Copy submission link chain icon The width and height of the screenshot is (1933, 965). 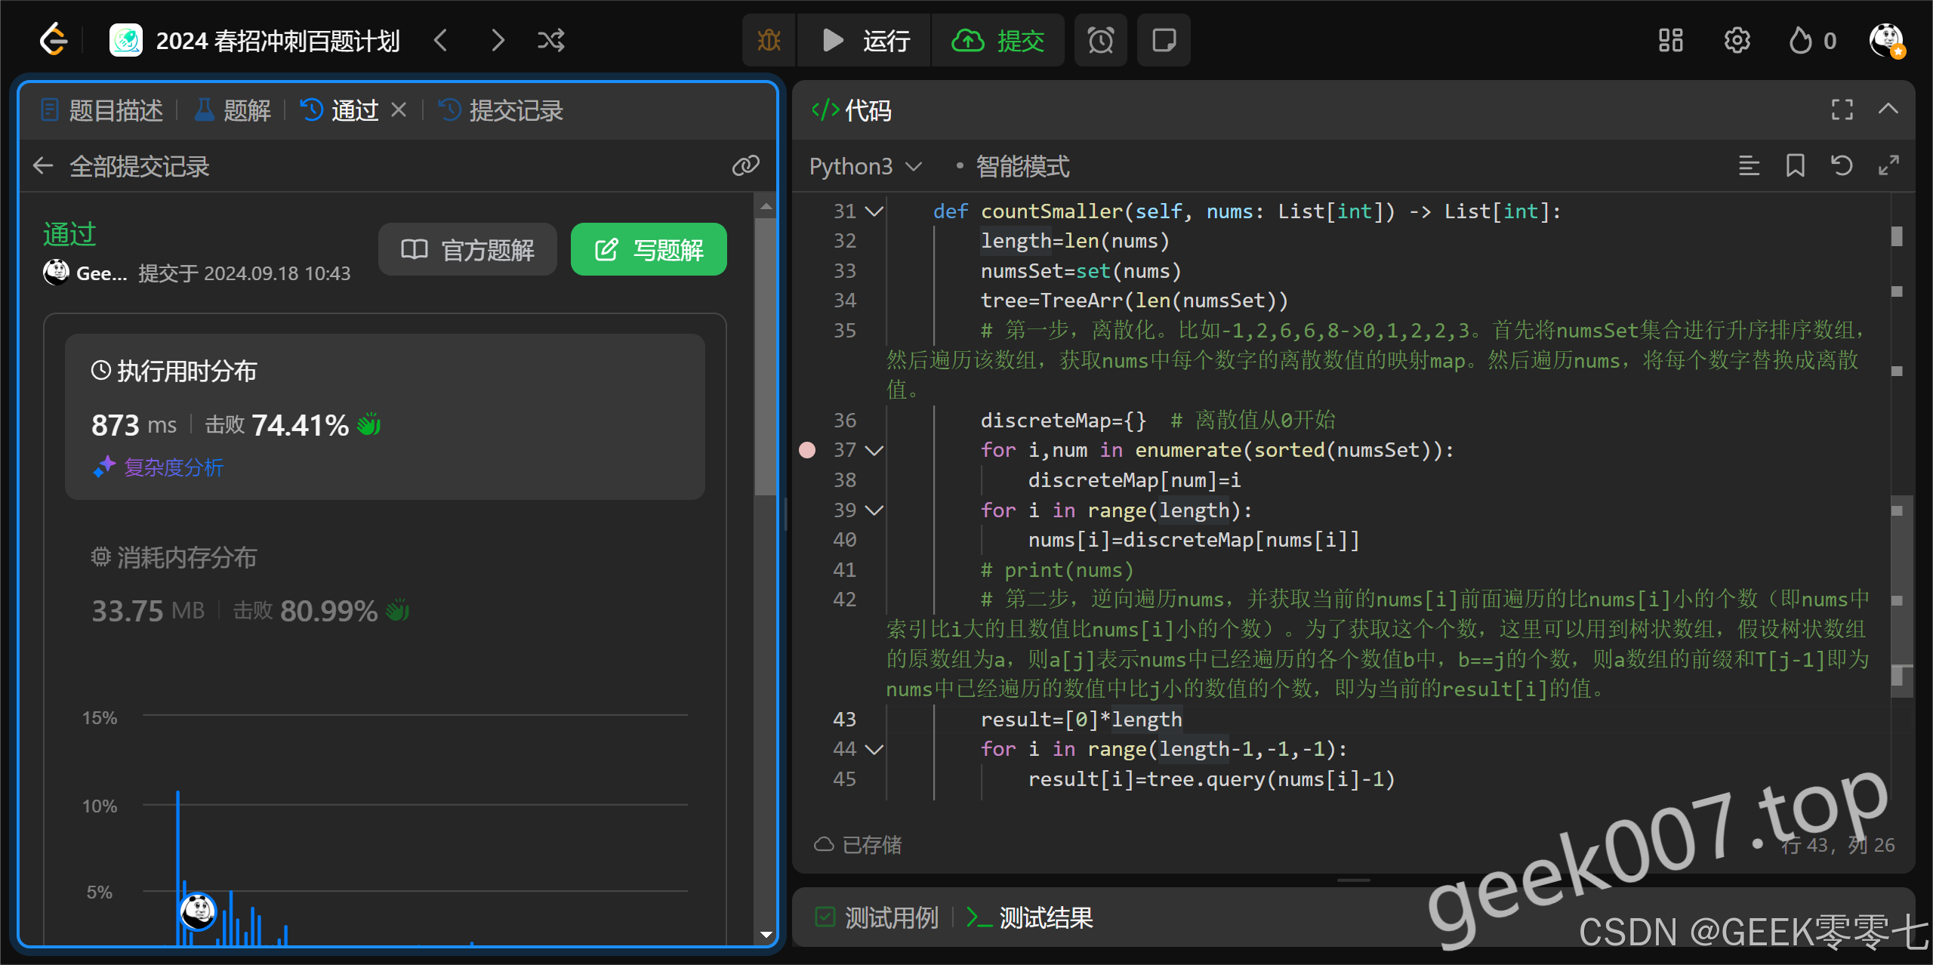click(x=745, y=165)
